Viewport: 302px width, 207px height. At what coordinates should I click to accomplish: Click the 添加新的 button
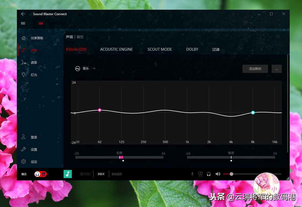(255, 69)
